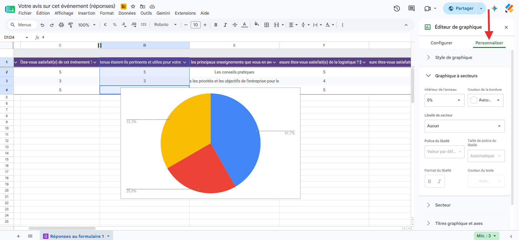The image size is (519, 240).
Task: Open version history clock icon
Action: (397, 8)
